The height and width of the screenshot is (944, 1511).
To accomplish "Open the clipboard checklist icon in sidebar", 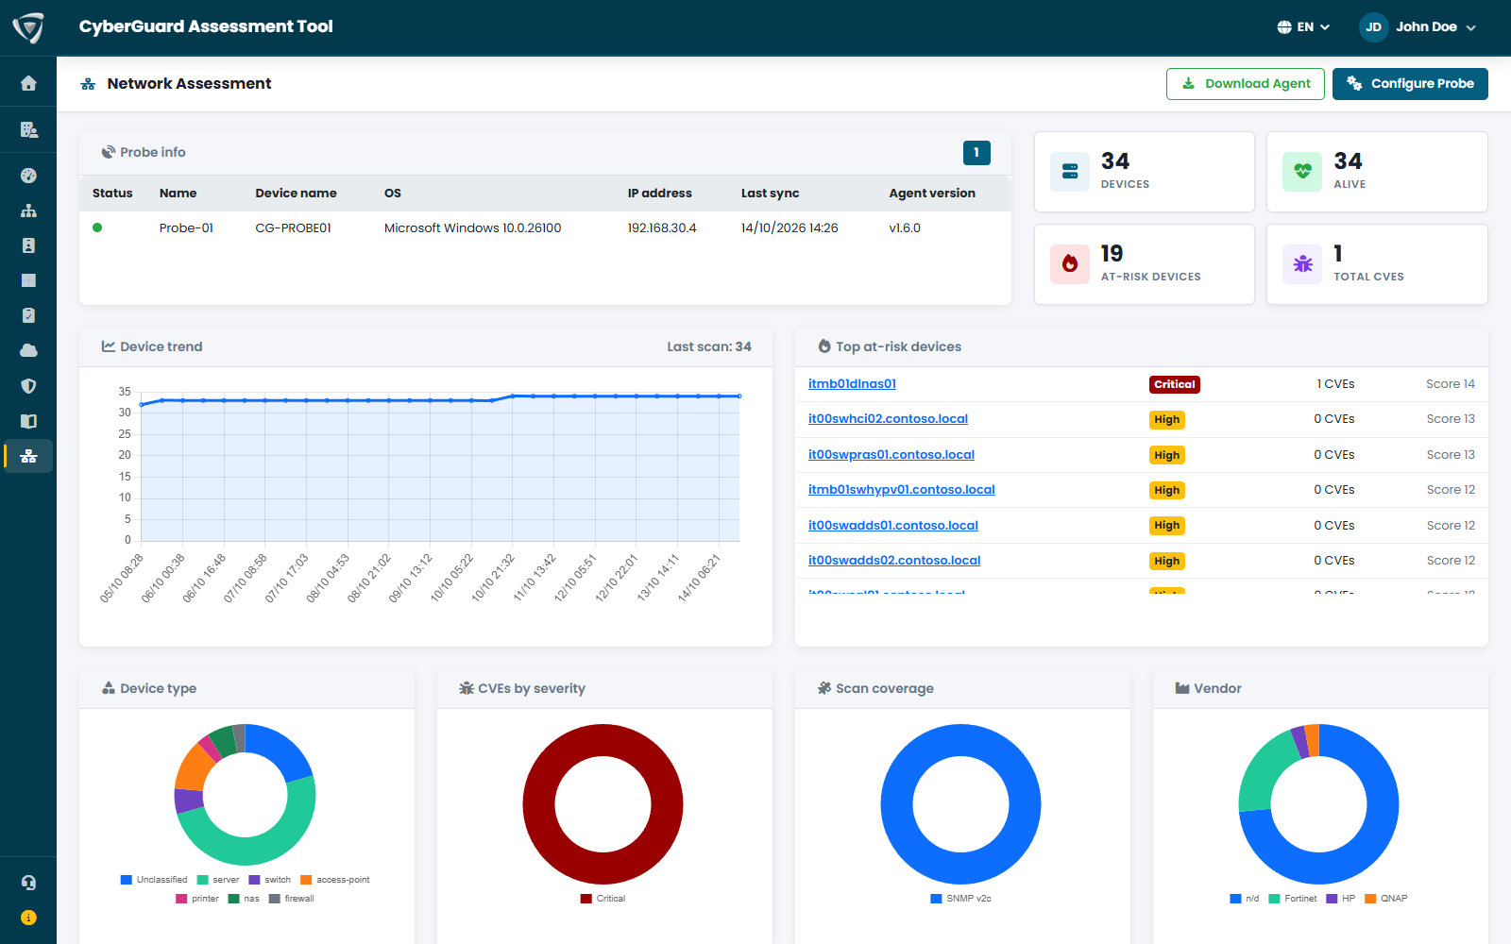I will pos(28,315).
